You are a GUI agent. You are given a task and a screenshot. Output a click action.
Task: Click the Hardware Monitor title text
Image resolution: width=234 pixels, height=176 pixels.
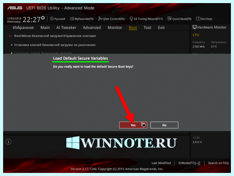212,27
